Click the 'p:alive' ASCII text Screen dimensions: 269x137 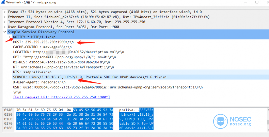coord(126,110)
